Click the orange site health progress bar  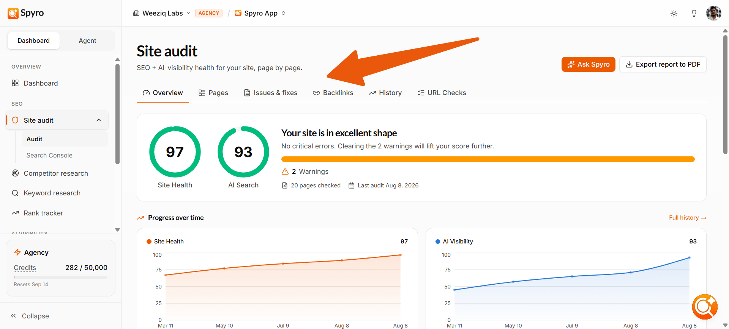tap(488, 159)
